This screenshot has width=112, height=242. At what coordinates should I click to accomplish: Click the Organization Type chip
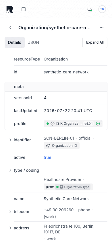[x=73, y=187]
